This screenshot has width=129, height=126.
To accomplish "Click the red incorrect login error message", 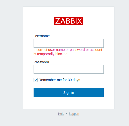I will (x=68, y=52).
